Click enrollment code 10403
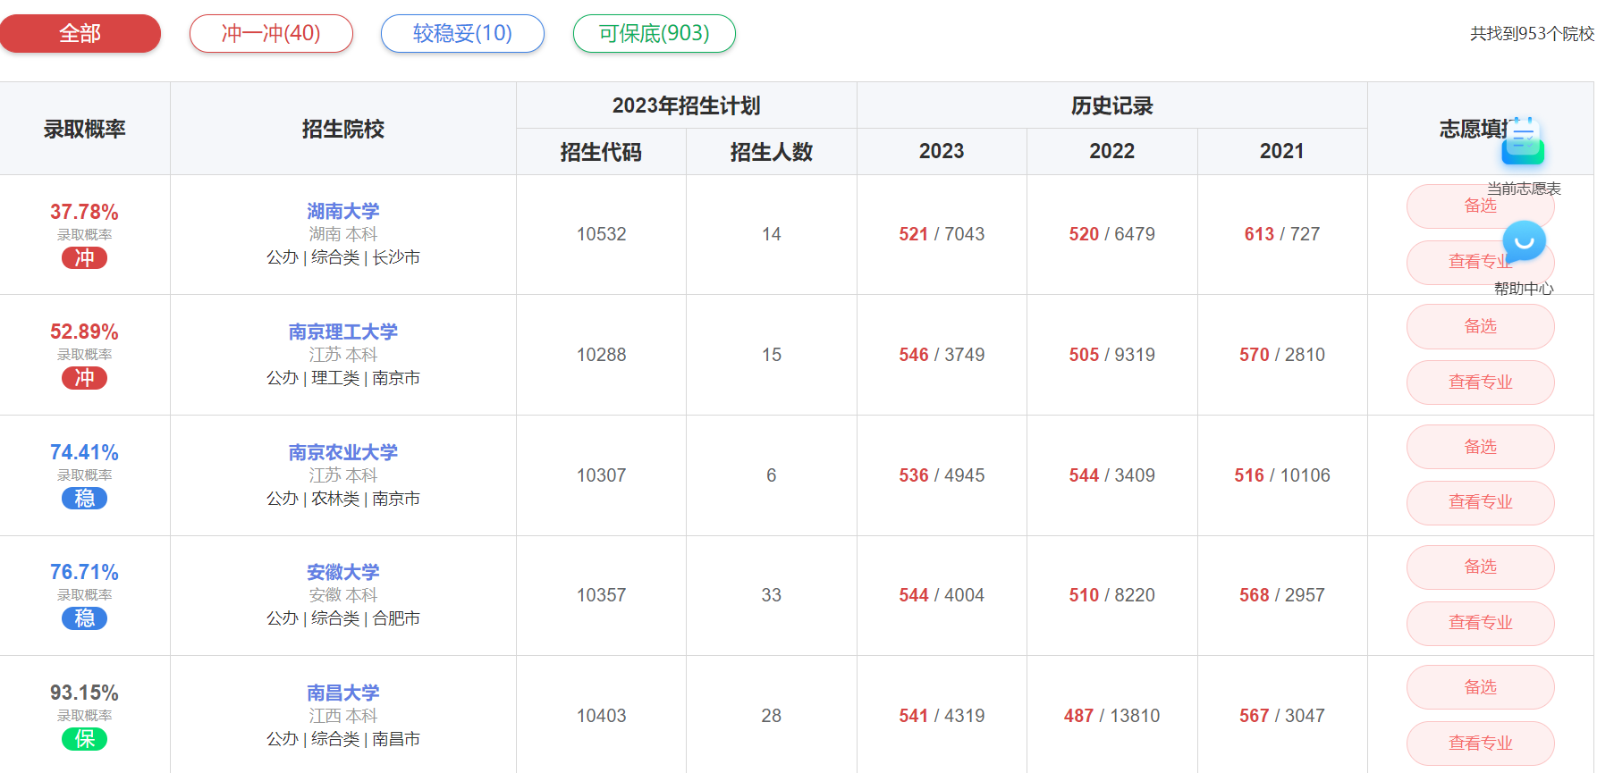Screen dimensions: 1597x773 [x=601, y=716]
